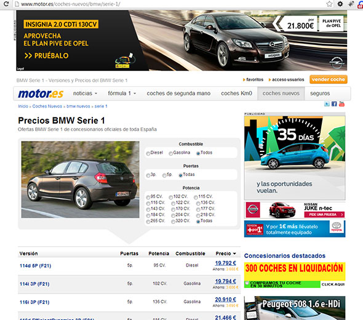Click the BMW Serie 1 car photo
The height and width of the screenshot is (320, 363).
[81, 180]
